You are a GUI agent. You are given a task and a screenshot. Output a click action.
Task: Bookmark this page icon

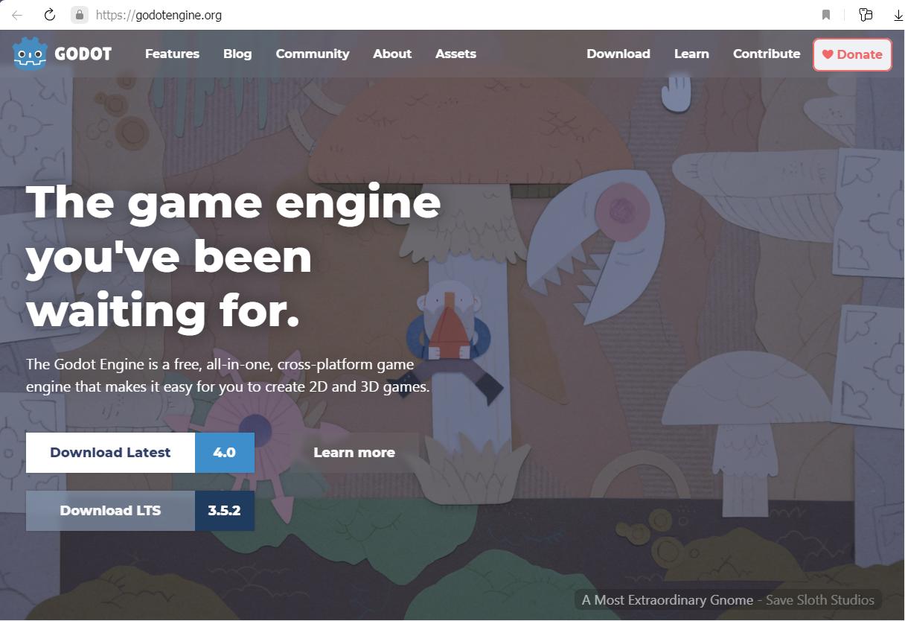(x=826, y=15)
